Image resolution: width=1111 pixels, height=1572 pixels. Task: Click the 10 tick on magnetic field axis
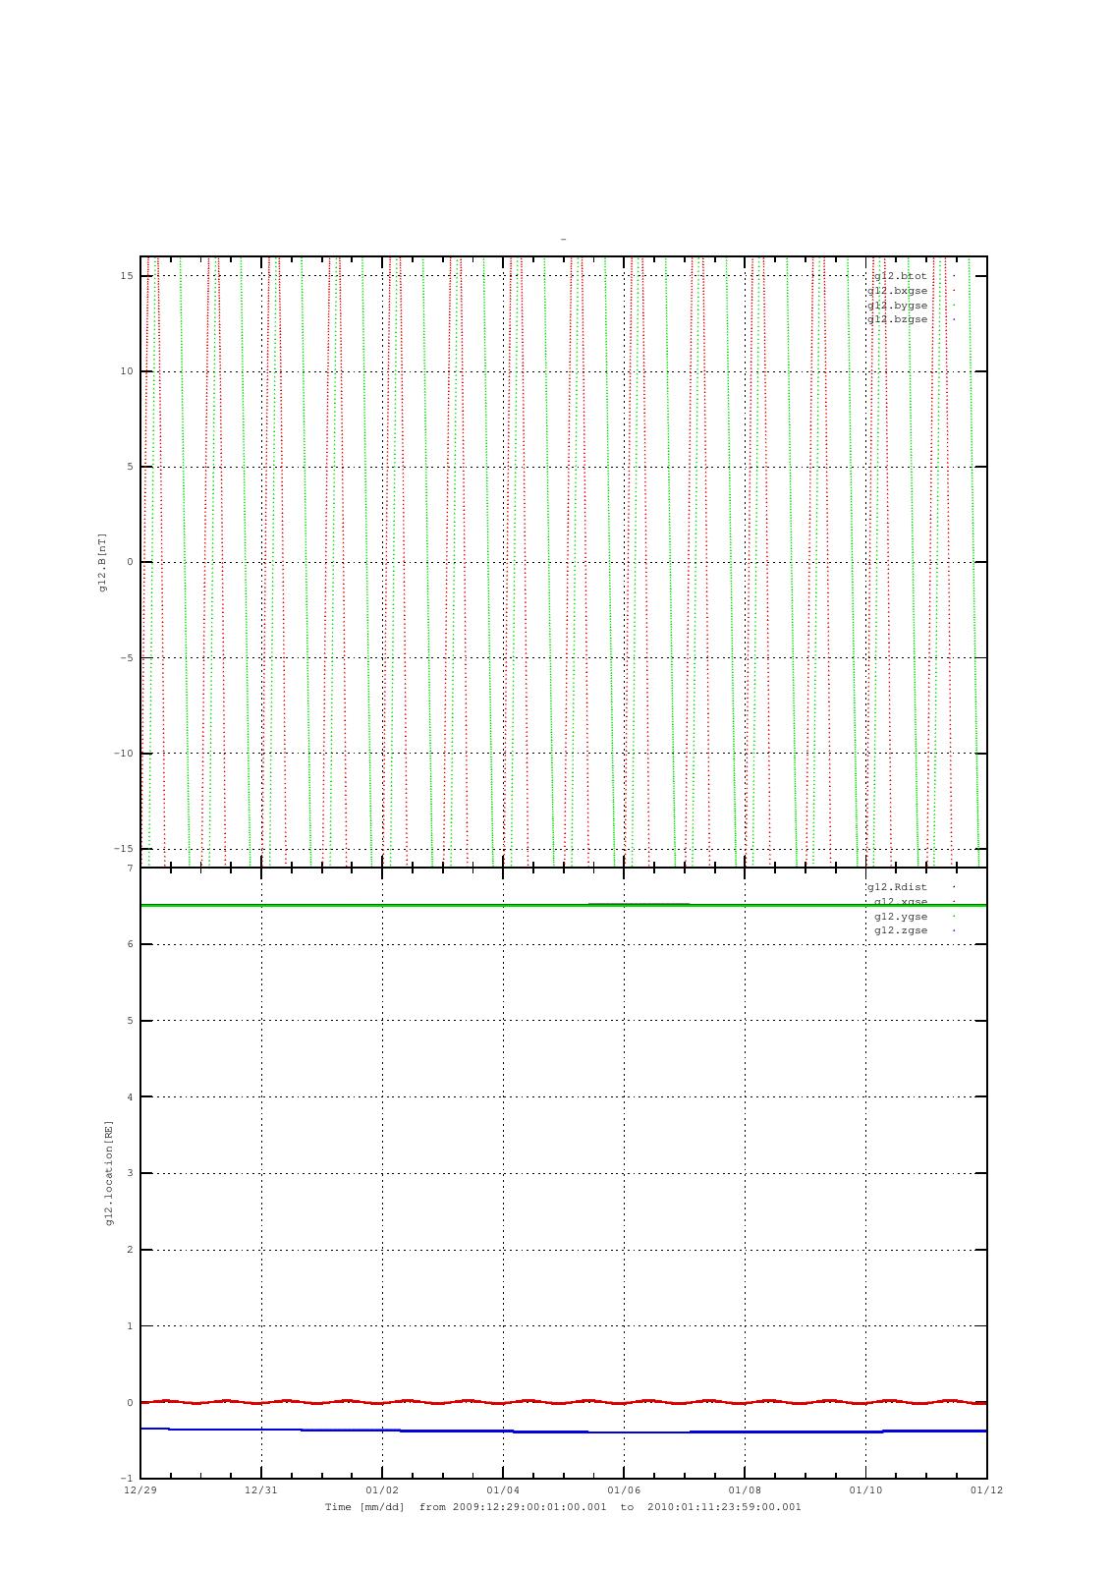[x=127, y=371]
